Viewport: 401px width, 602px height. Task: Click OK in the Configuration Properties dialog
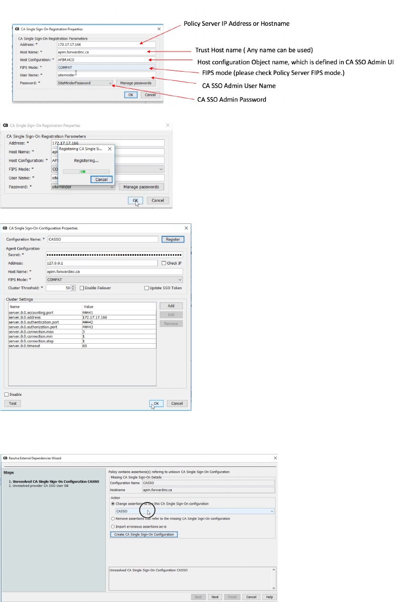pos(156,403)
